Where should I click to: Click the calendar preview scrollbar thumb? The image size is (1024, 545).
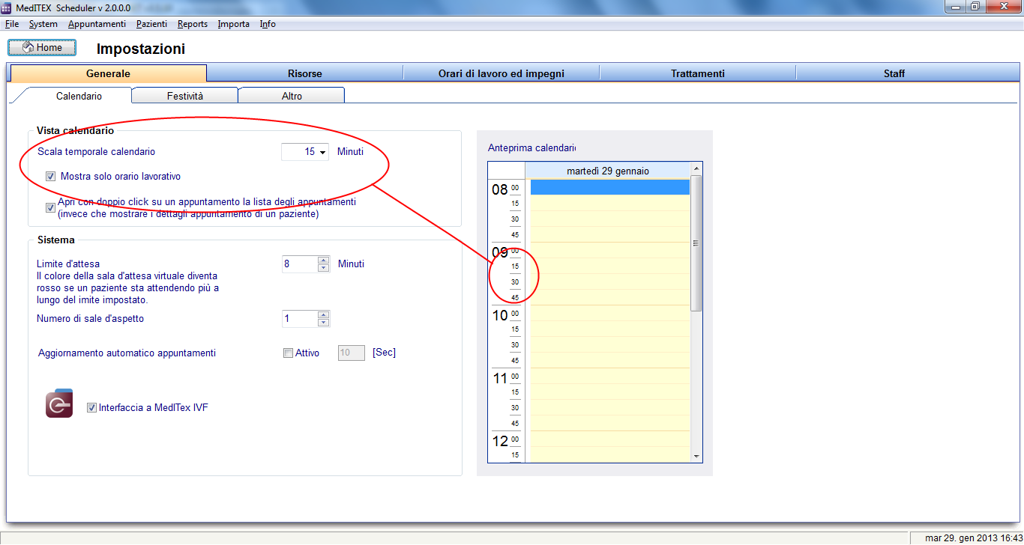[x=696, y=243]
